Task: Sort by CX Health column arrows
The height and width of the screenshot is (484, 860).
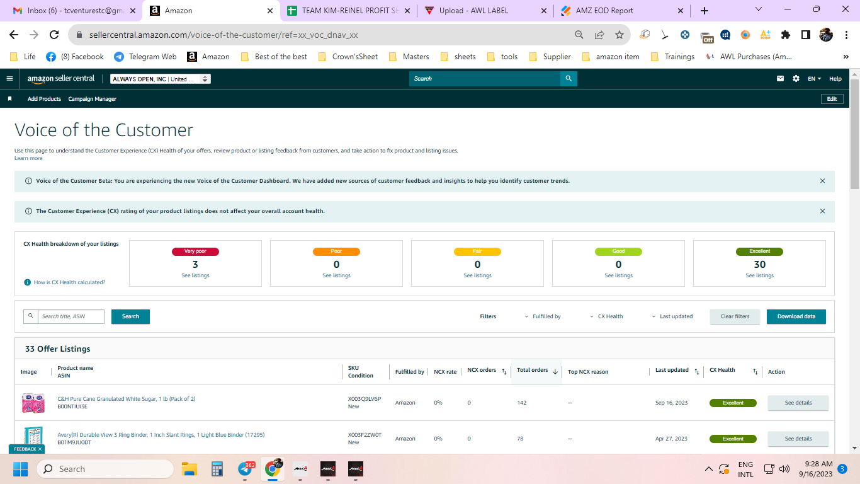Action: click(755, 372)
